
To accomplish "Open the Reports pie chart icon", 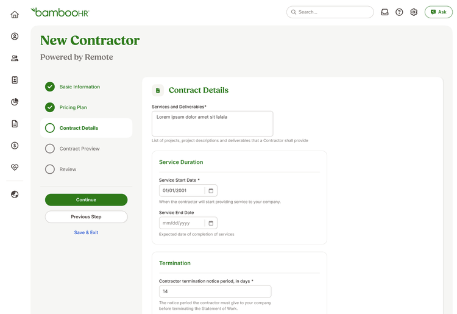I will (x=15, y=102).
